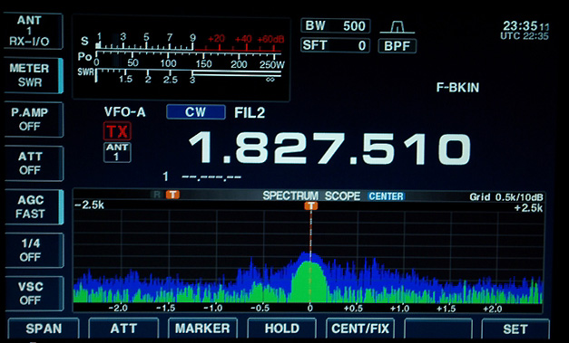Click the blue CENTER scope mode badge
Image resolution: width=569 pixels, height=343 pixels.
[x=386, y=196]
